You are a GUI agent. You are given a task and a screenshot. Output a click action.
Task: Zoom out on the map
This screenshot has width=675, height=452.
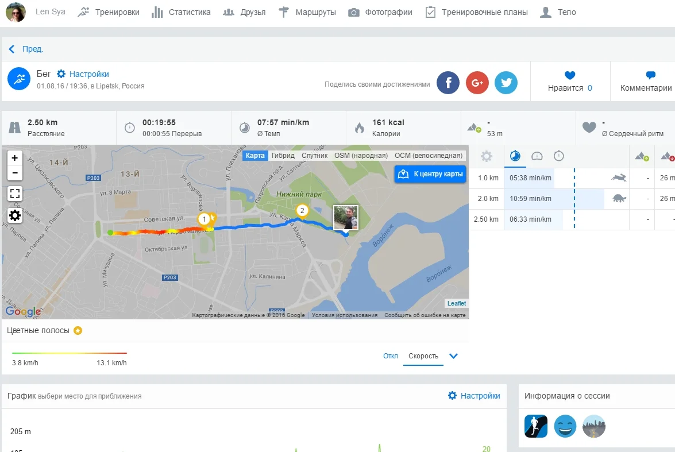[14, 173]
